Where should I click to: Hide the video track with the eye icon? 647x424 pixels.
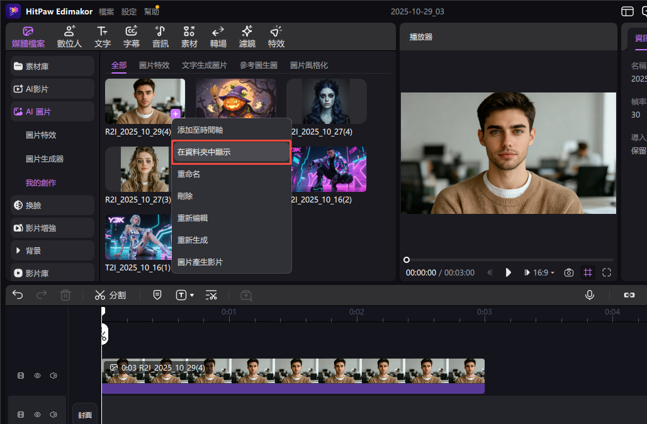pos(37,375)
